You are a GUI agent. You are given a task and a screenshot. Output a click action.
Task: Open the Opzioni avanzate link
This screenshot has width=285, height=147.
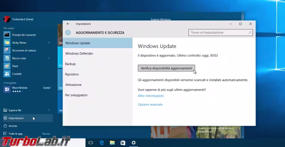pos(150,104)
